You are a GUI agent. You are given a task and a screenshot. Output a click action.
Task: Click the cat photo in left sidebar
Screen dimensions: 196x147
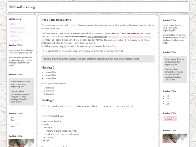click(21, 143)
